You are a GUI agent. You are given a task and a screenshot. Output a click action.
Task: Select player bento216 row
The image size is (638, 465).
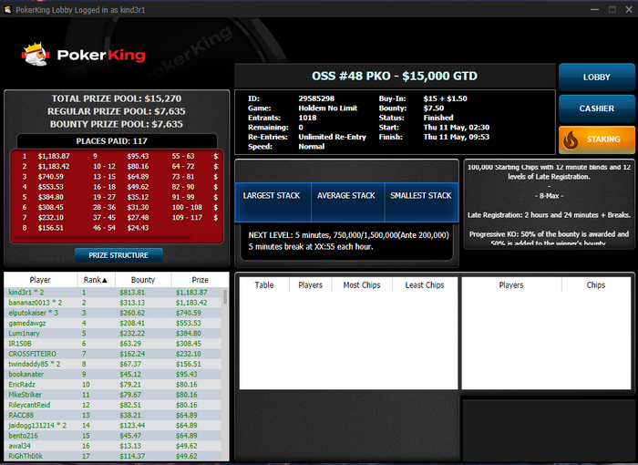(x=113, y=435)
